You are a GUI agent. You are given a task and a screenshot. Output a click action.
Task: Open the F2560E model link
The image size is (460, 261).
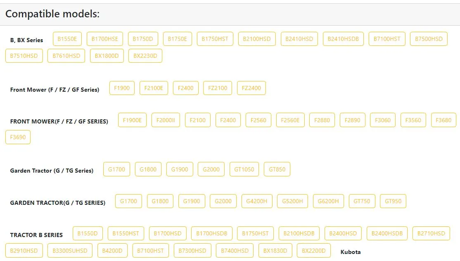[290, 120]
